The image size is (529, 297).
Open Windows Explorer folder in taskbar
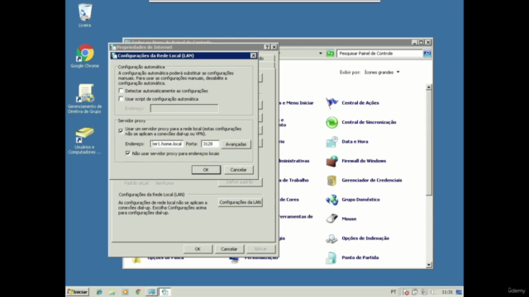coord(112,292)
